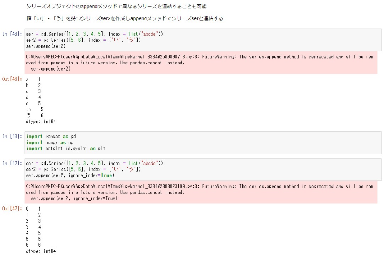Click the 'ser2 = pd.Series' line in cell 47

(83, 169)
